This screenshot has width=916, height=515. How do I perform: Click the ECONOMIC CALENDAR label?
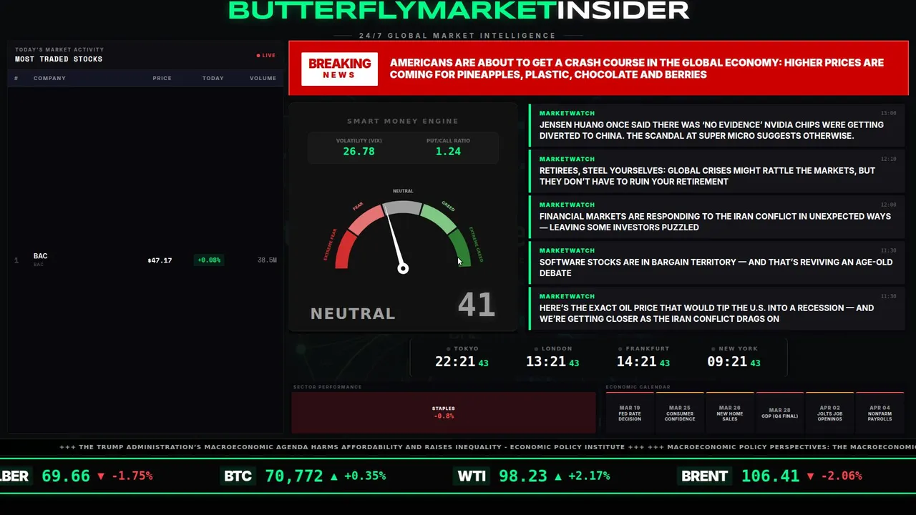638,387
